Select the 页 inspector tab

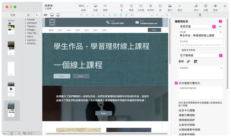[x=200, y=15]
